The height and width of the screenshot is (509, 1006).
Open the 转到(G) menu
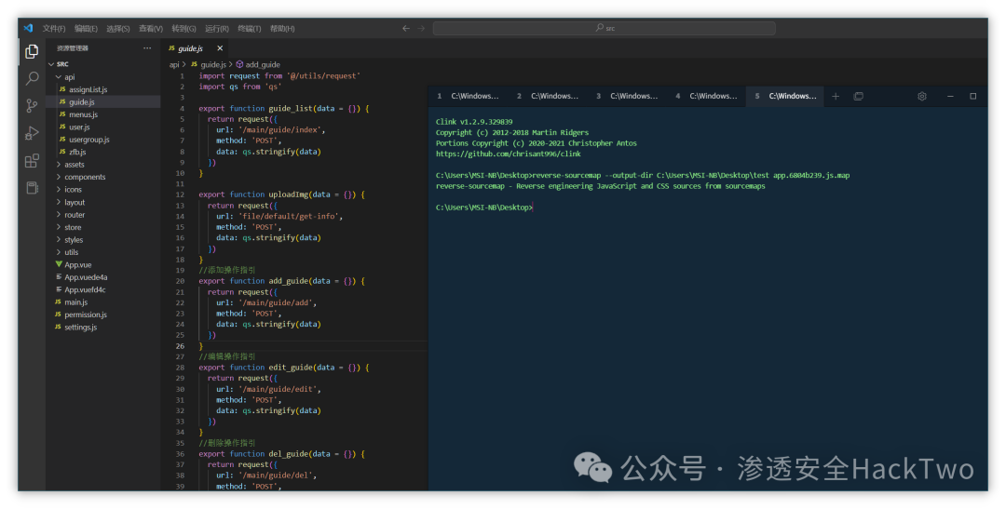pos(184,28)
